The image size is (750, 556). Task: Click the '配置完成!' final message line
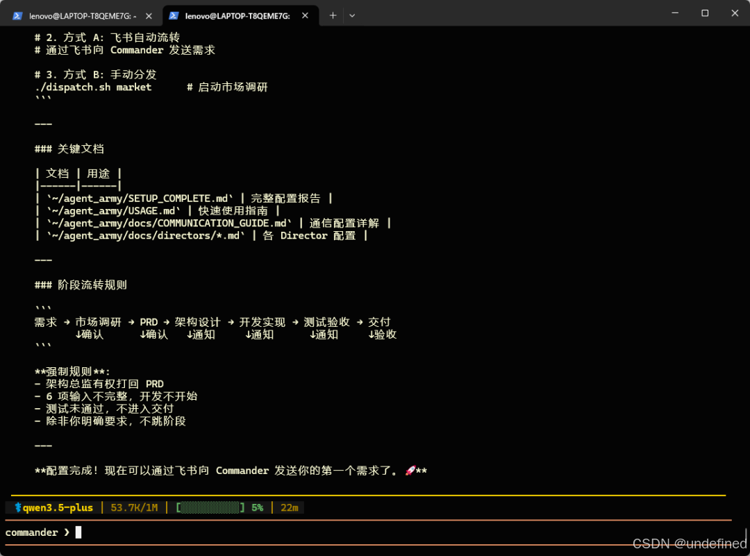point(231,471)
